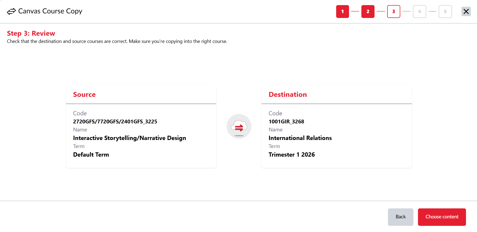Click the step 5 indicator
477x232 pixels.
click(x=445, y=12)
